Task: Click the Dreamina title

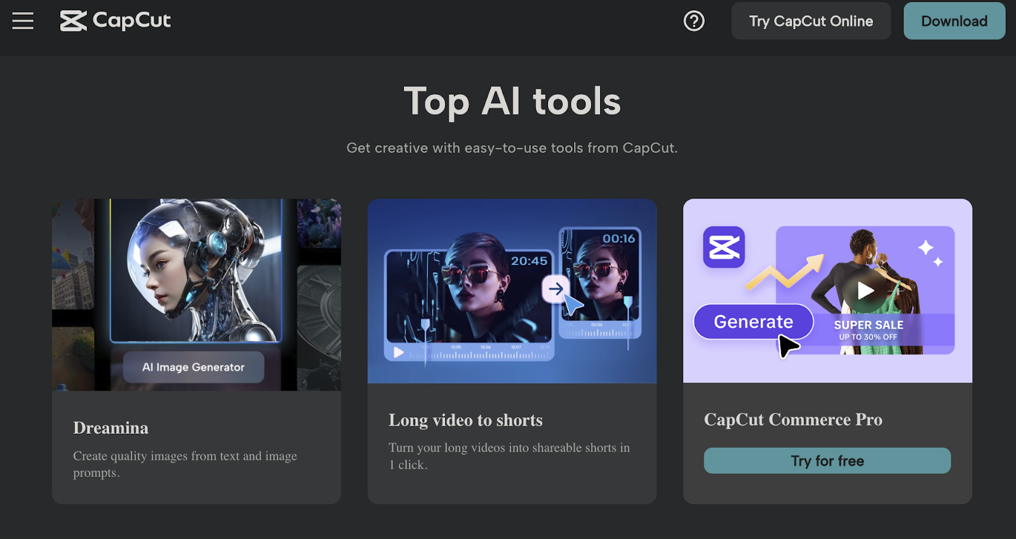Action: 110,428
